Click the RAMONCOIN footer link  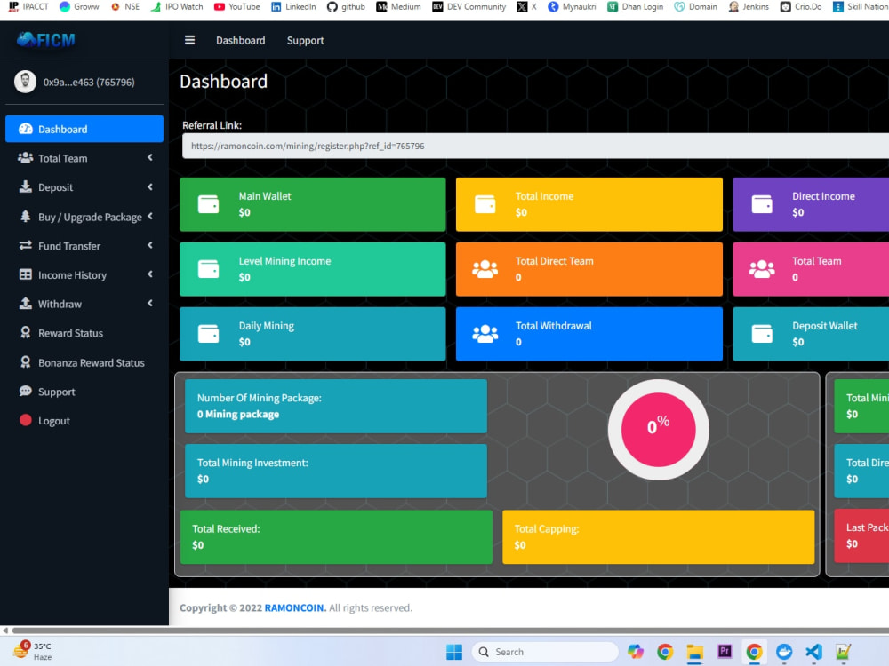[x=295, y=607]
